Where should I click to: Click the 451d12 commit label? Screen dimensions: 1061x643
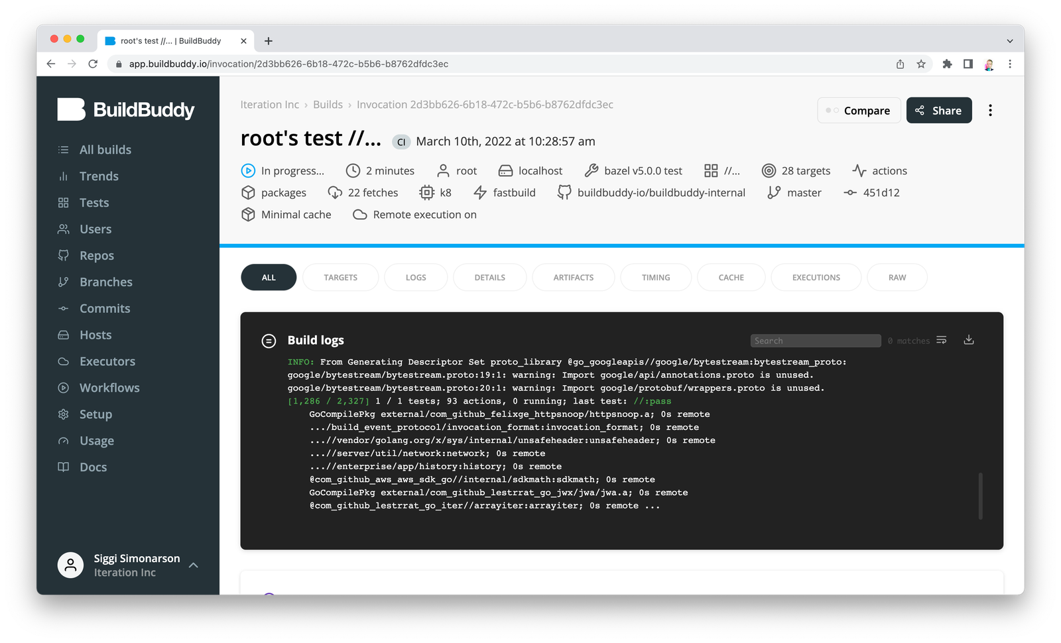point(881,193)
